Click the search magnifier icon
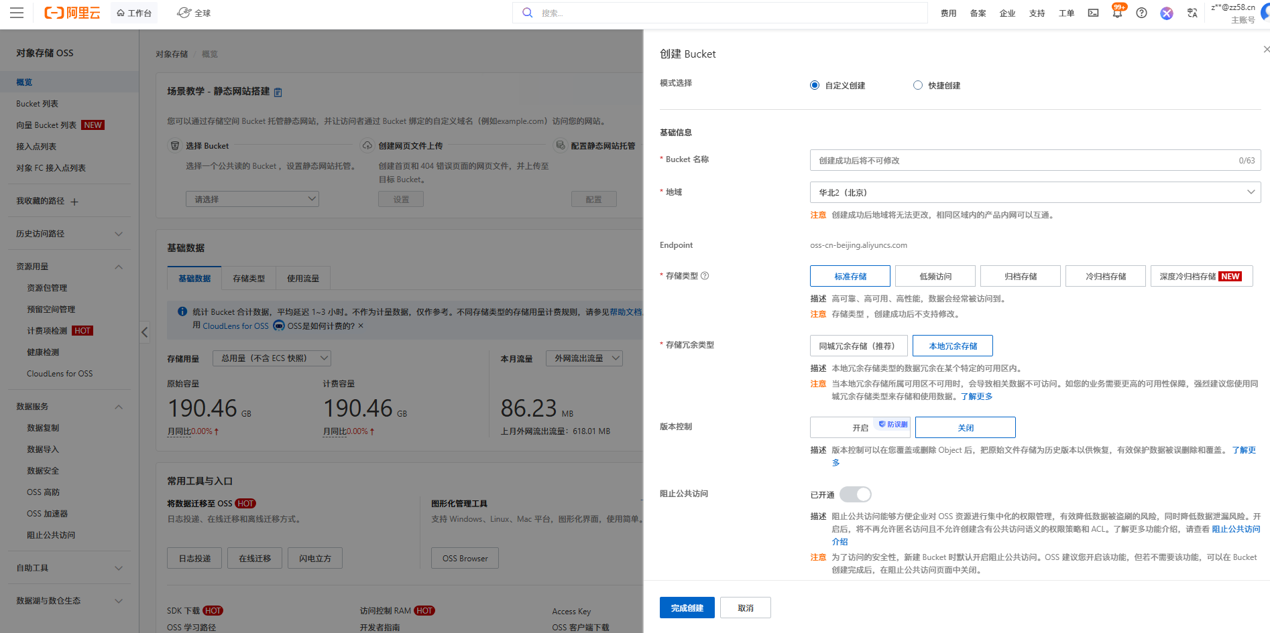 528,13
